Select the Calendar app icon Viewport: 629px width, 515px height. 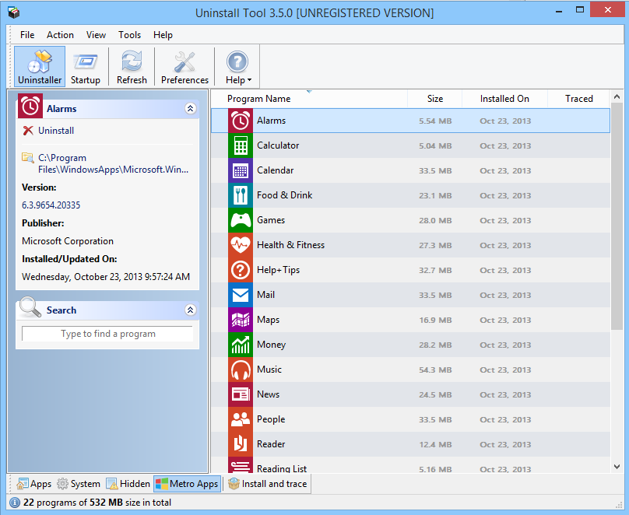241,170
